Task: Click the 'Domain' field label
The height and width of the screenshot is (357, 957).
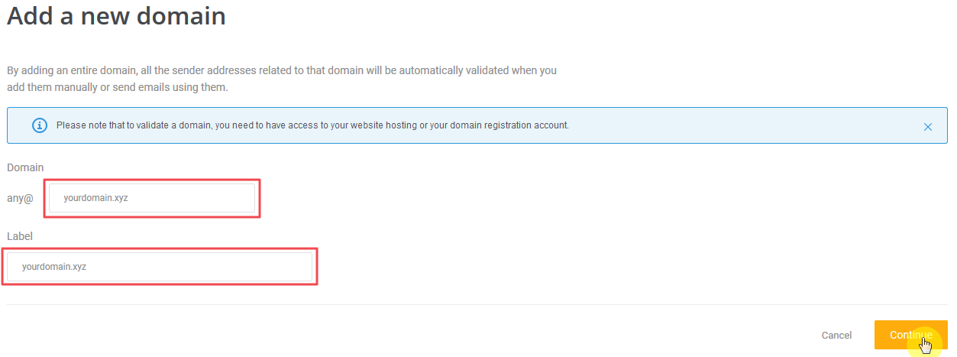Action: (25, 167)
